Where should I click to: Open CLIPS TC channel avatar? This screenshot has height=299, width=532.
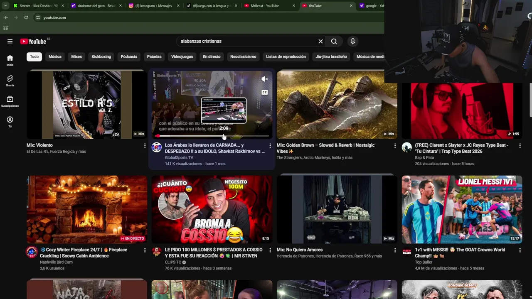(157, 252)
